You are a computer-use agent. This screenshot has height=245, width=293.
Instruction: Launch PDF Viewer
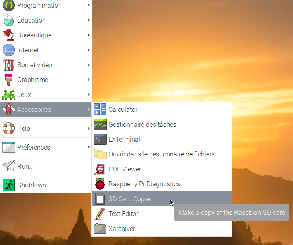click(162, 169)
